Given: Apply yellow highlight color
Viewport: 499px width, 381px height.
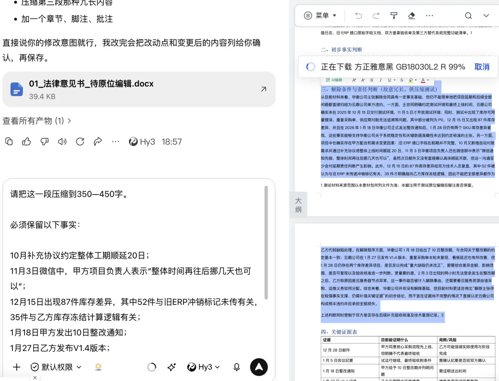Looking at the screenshot, I should pos(411,80).
